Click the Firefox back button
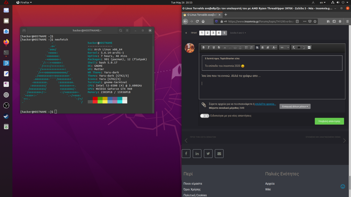Screen dimensions: 351x197 185,21
